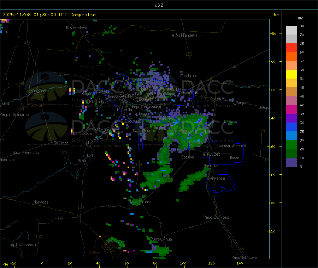This screenshot has height=268, width=318.
Task: Click the -80 km vertical axis tick
Action: (x=273, y=33)
